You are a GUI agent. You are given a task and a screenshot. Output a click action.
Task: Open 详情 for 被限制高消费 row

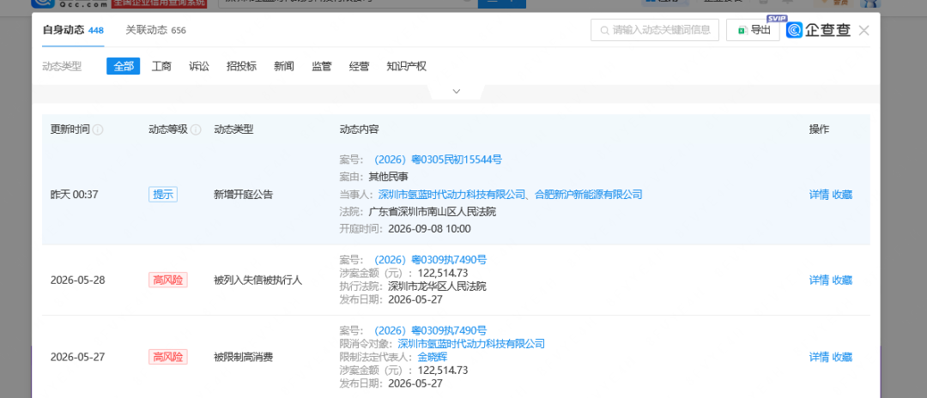(x=819, y=357)
